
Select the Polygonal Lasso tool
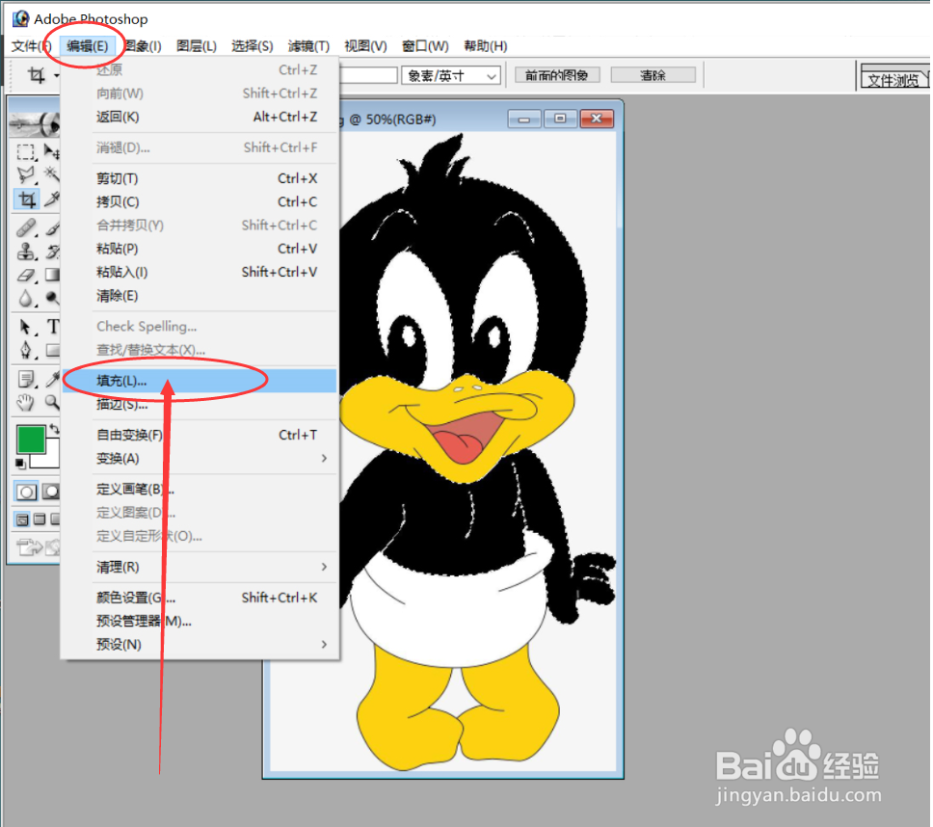tap(26, 174)
